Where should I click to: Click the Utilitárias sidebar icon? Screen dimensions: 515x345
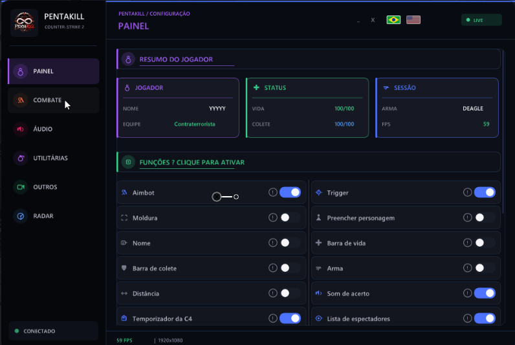21,158
